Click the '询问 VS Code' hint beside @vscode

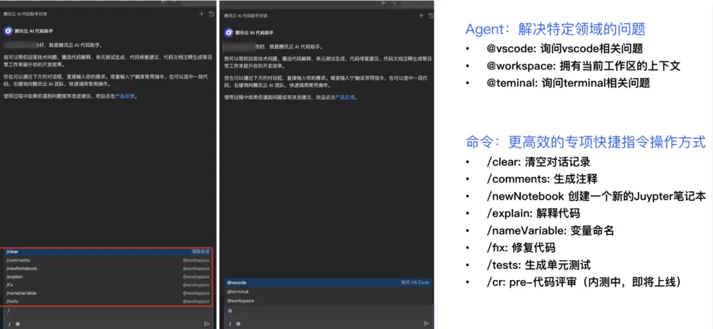415,283
